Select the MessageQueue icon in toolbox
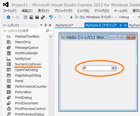This screenshot has width=140, height=116. click(9, 48)
